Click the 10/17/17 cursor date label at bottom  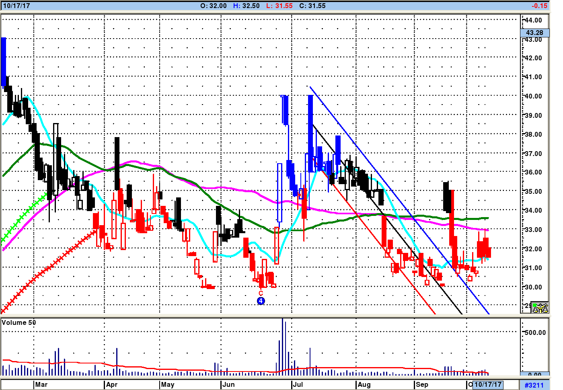point(488,384)
